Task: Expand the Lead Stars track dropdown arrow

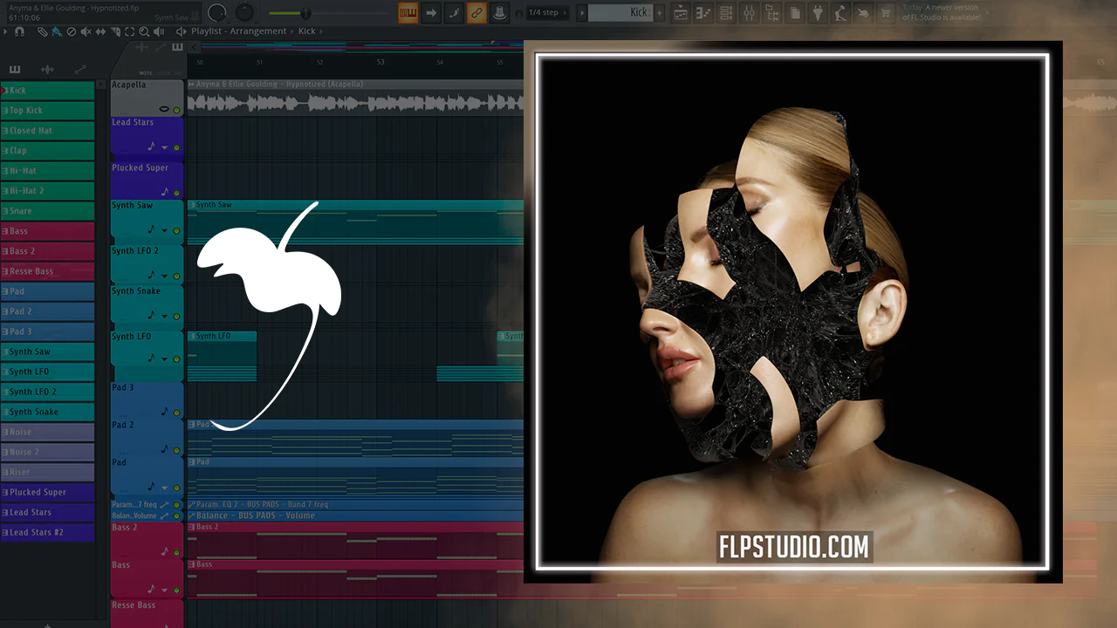Action: click(165, 147)
